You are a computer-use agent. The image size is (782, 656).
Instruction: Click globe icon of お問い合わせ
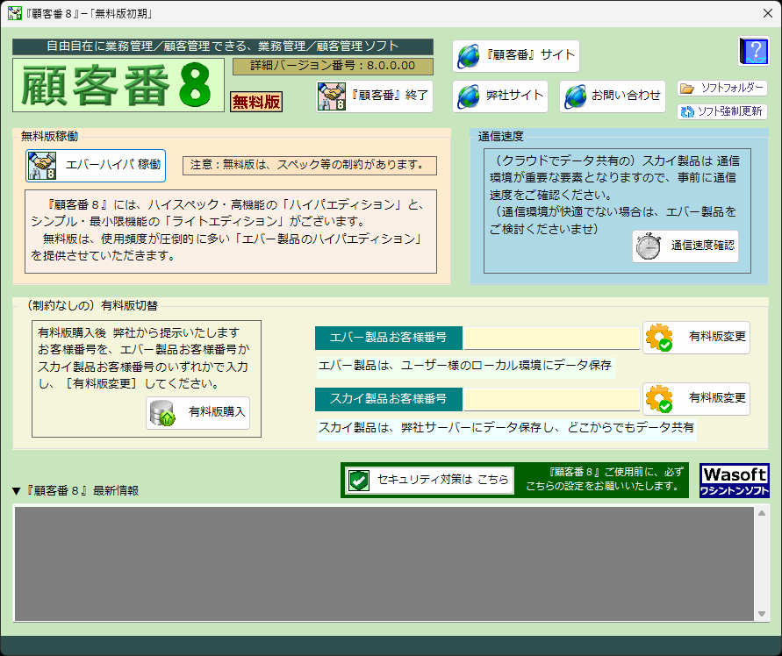tap(575, 96)
